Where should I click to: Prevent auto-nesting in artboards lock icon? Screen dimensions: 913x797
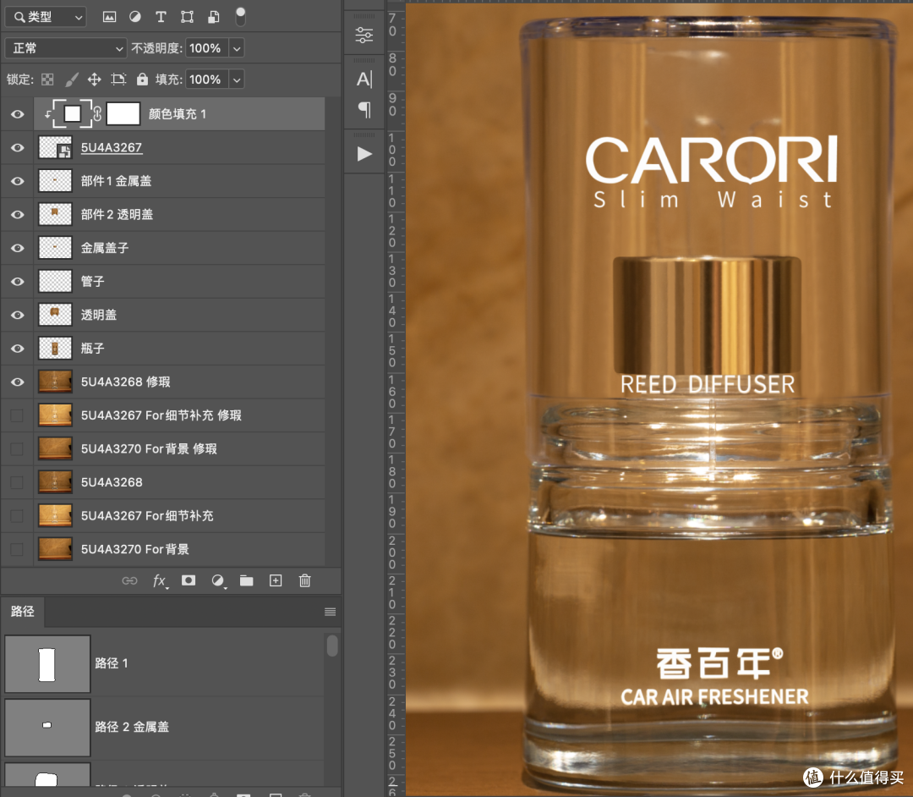click(x=119, y=80)
